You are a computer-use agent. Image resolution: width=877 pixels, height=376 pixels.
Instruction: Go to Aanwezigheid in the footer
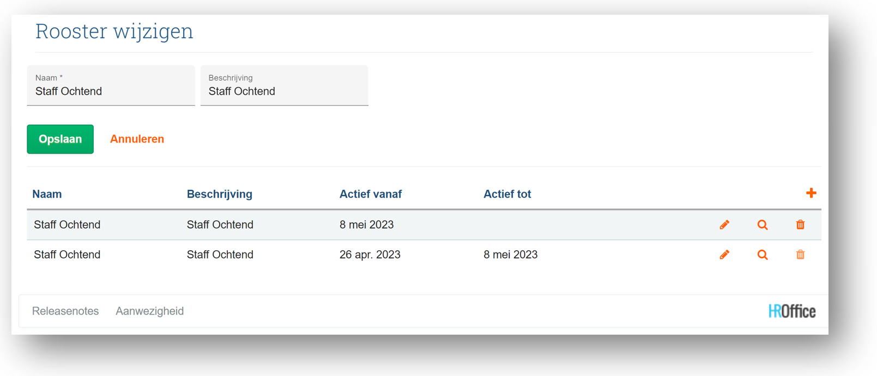149,311
